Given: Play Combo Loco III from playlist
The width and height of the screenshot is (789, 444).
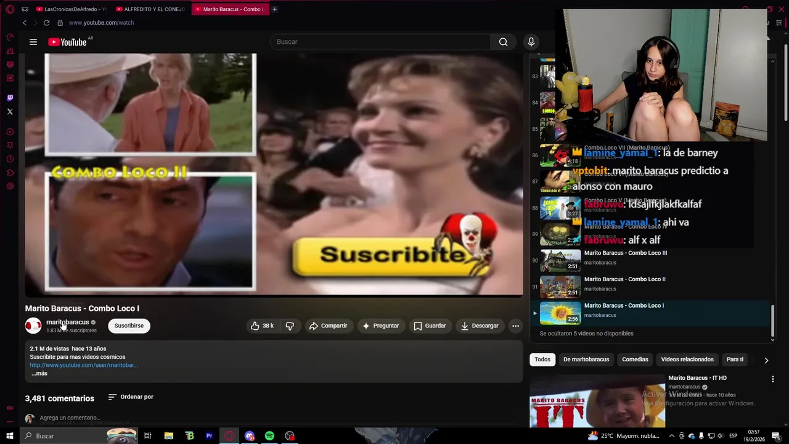Looking at the screenshot, I should (652, 260).
